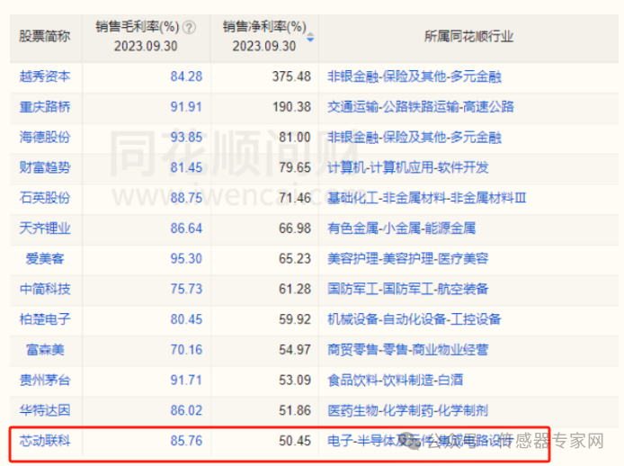
Task: Open industry link 食品饮料-饮料制造-白酒
Action: coord(396,380)
